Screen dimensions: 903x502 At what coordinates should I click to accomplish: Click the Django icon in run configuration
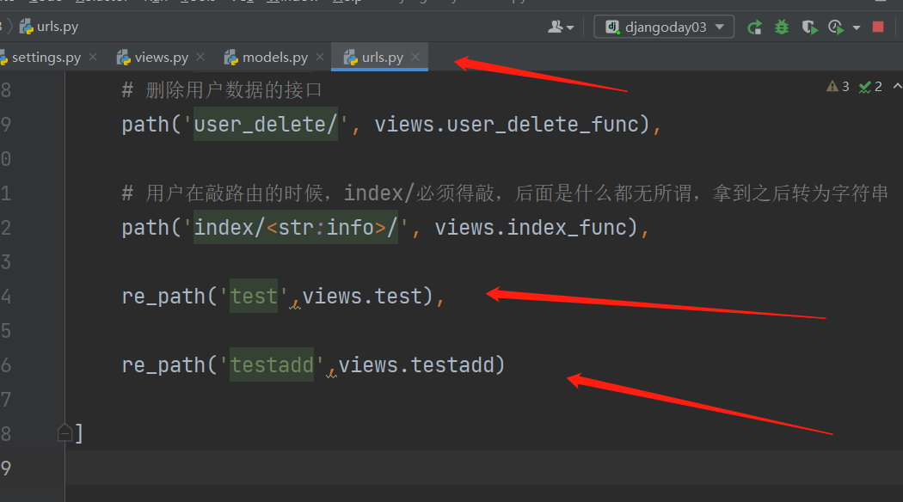612,27
